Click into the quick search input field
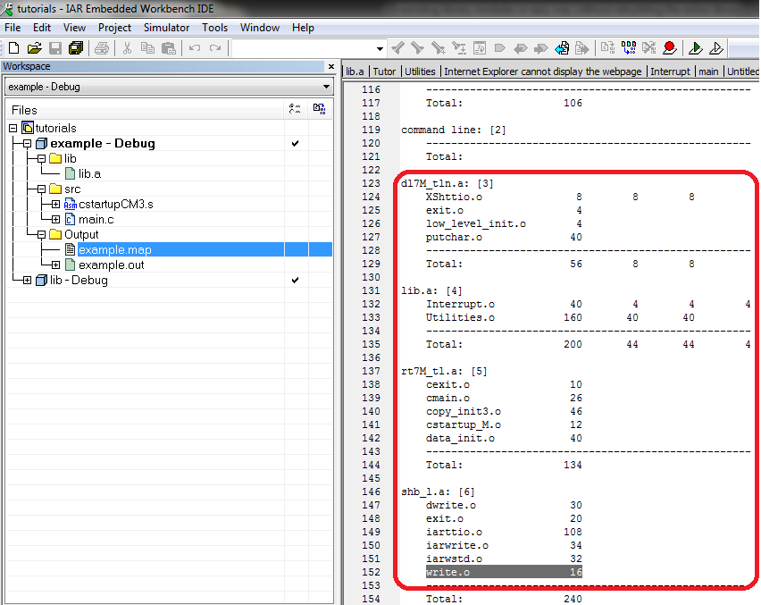 tap(304, 48)
